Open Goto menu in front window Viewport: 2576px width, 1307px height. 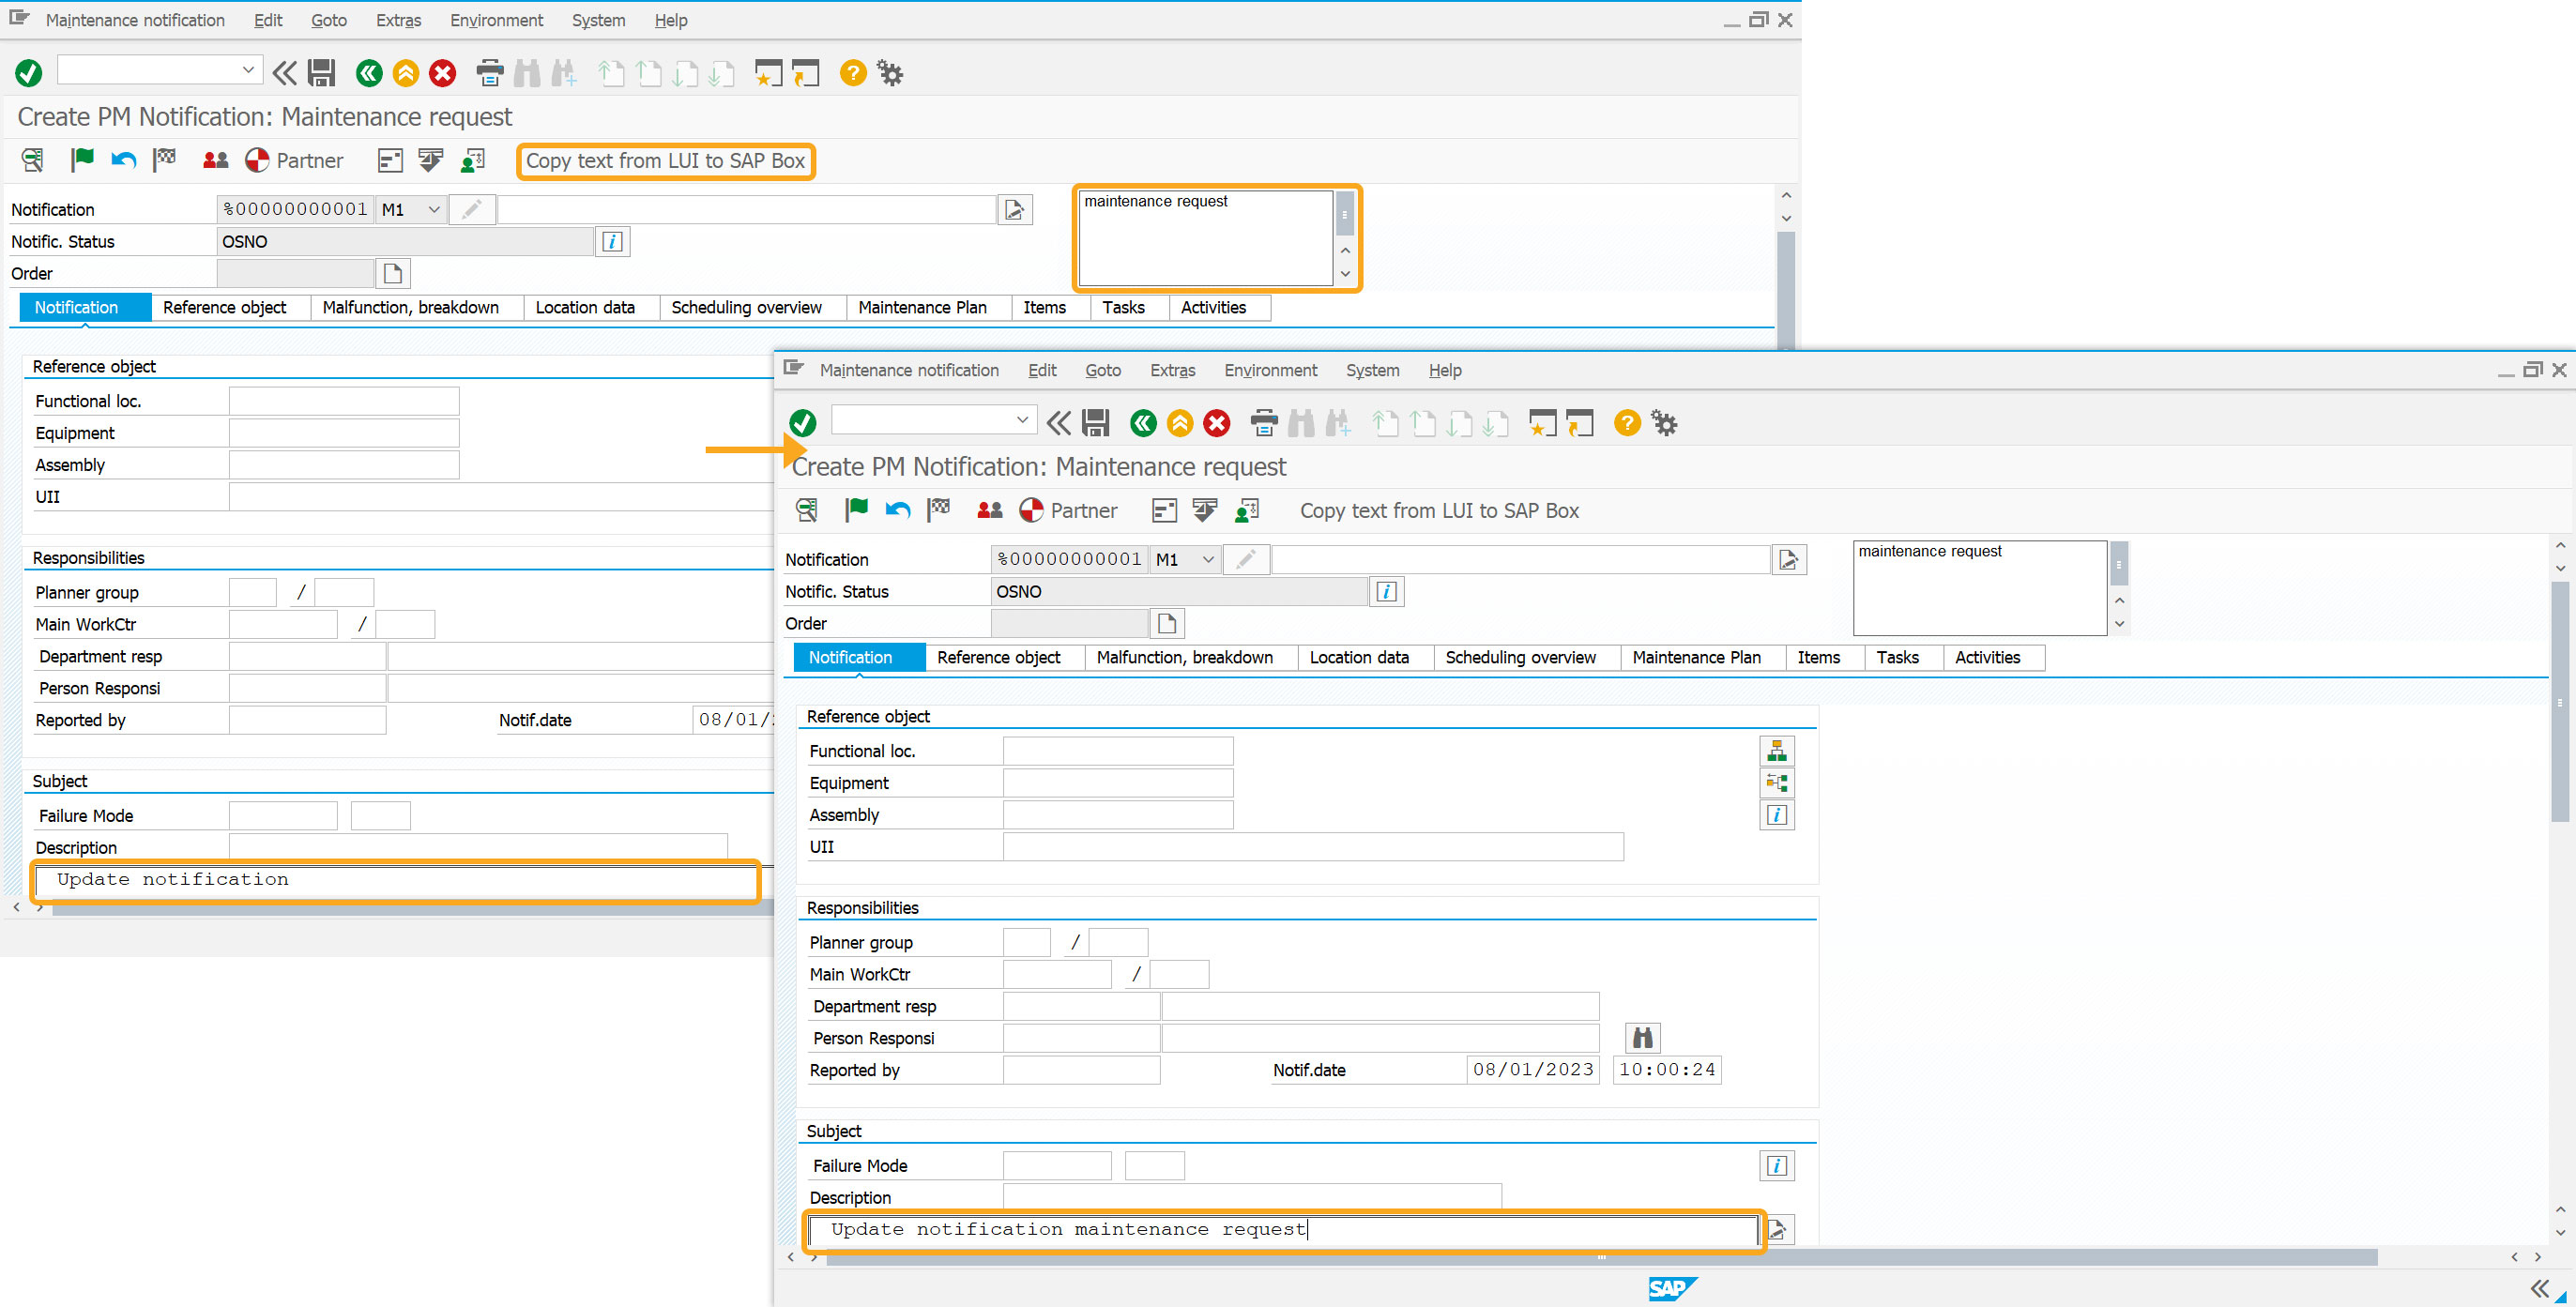1103,370
